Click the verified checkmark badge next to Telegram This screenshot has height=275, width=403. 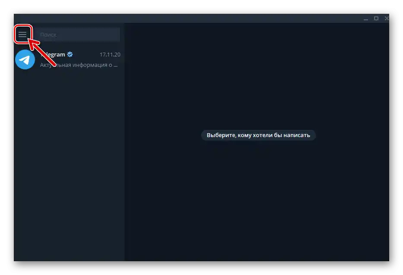[70, 54]
